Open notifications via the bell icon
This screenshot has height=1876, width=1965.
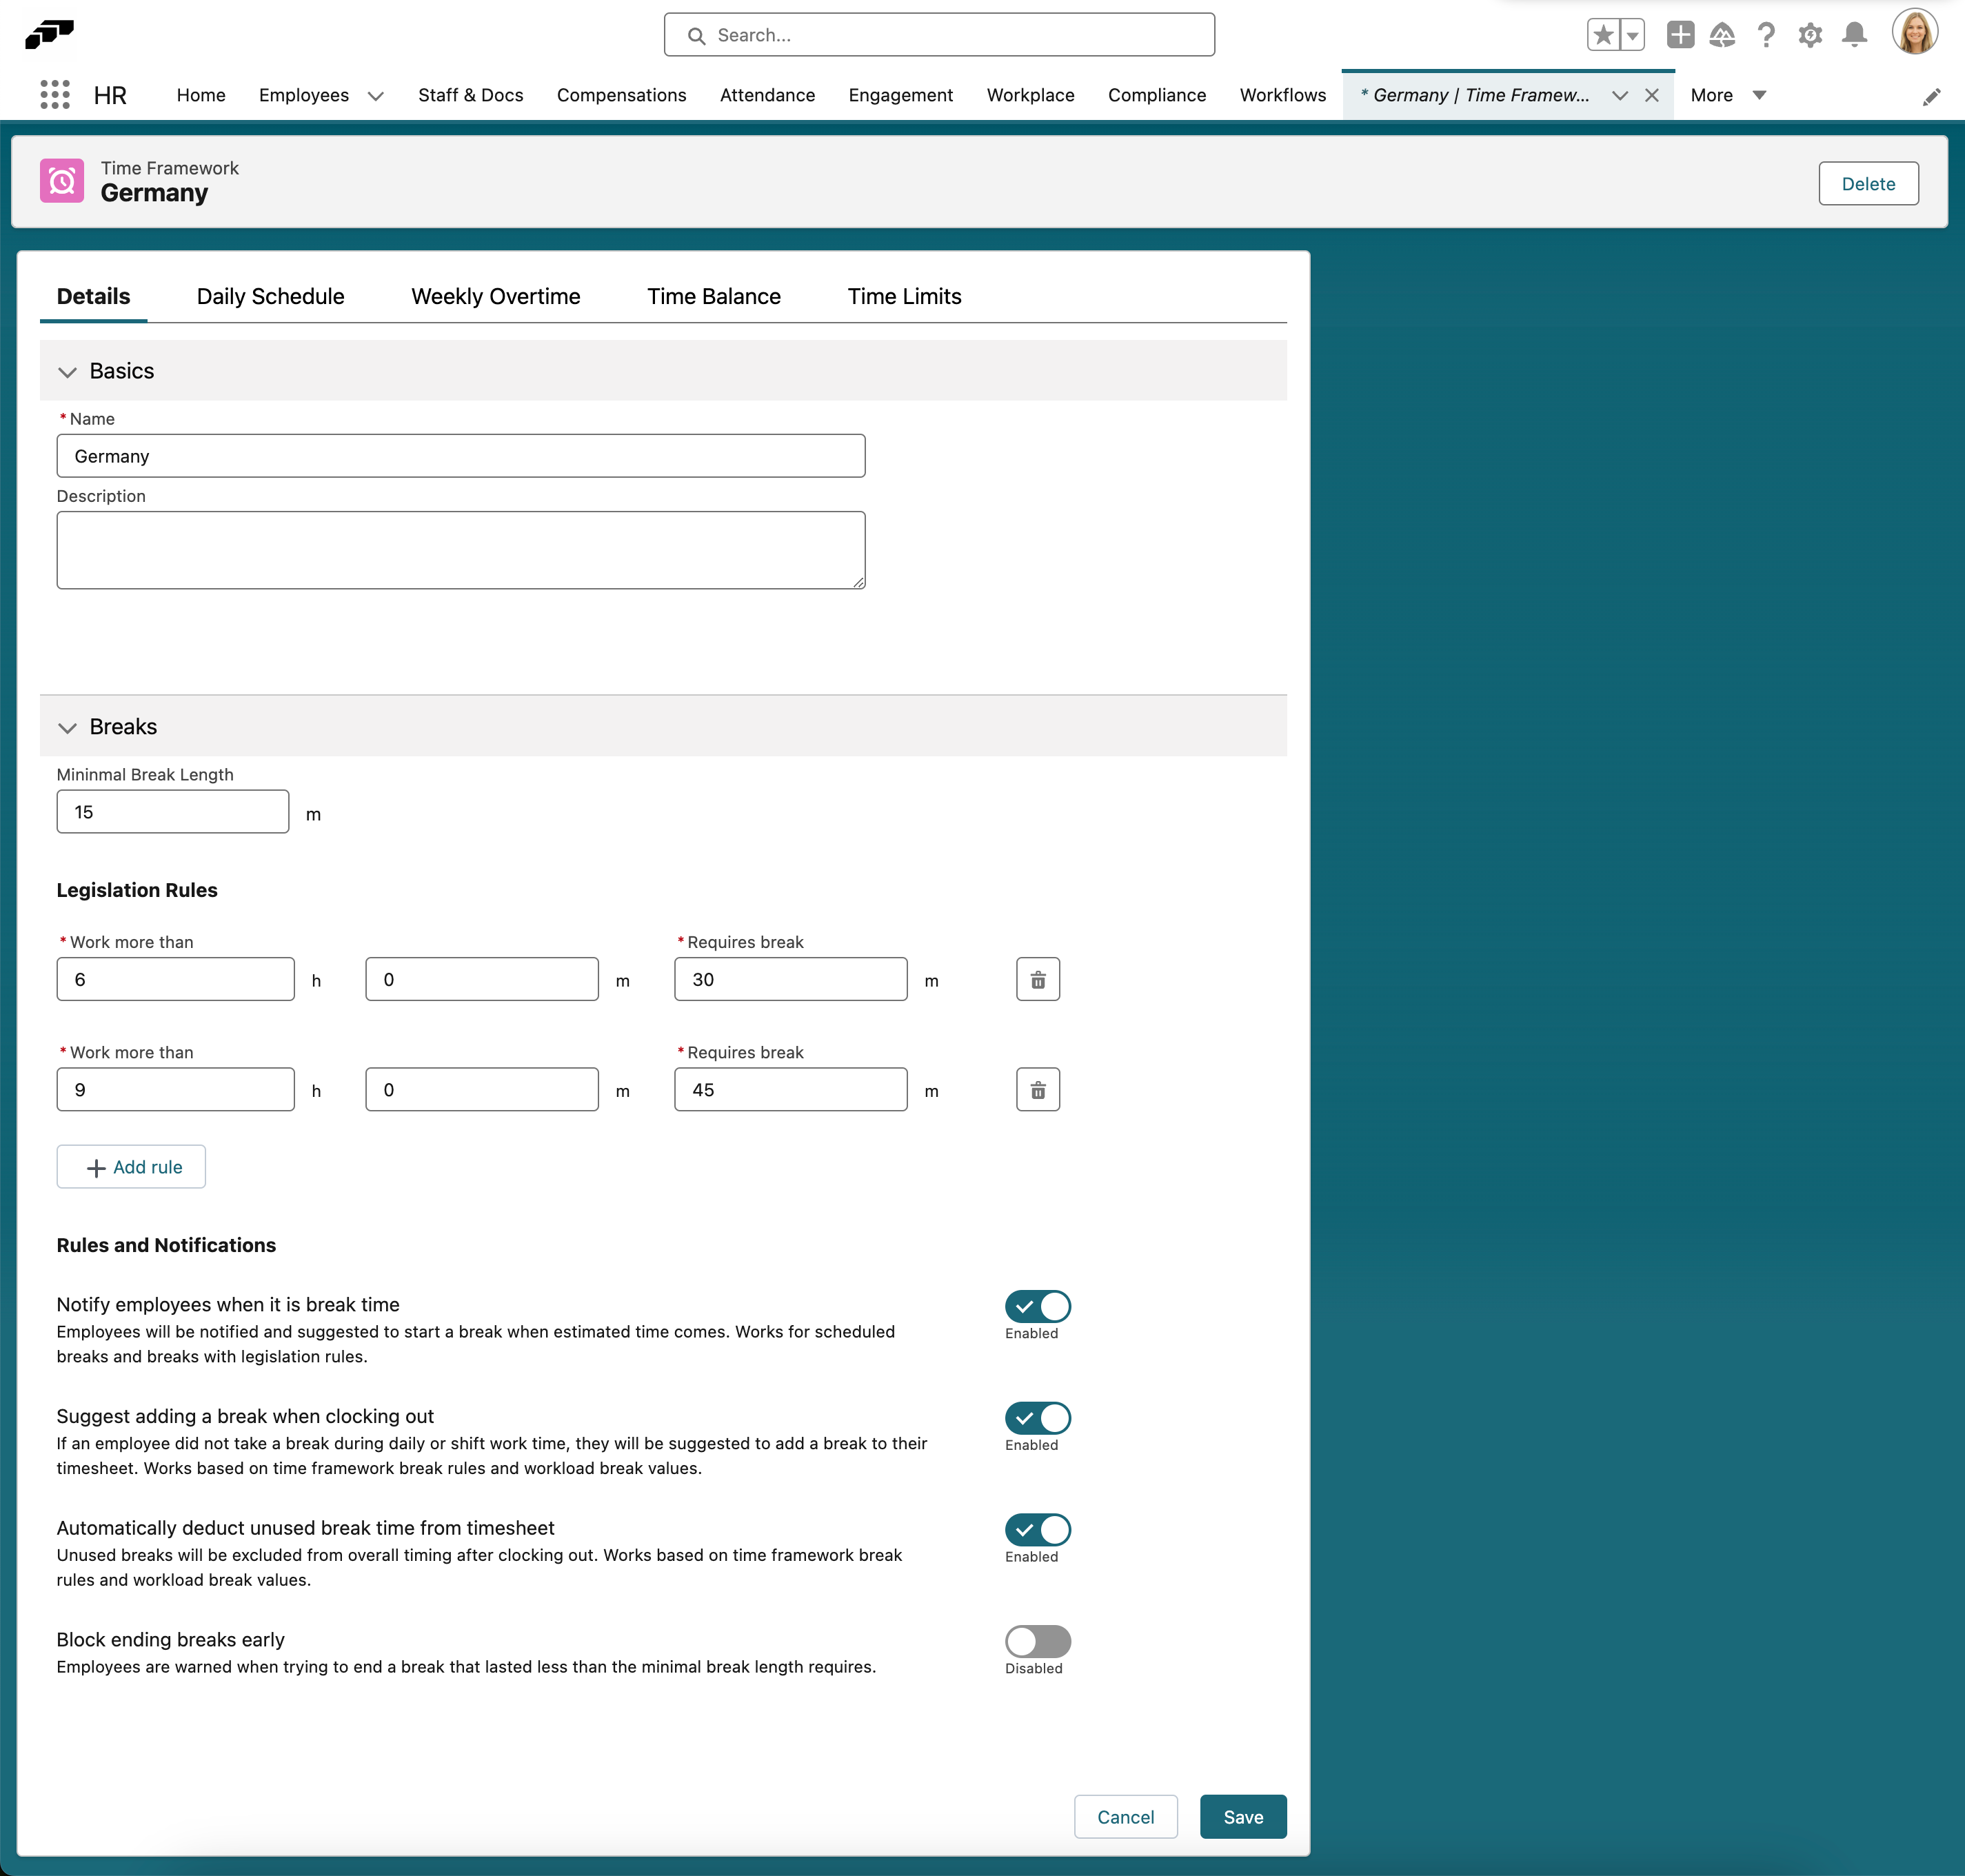point(1854,34)
